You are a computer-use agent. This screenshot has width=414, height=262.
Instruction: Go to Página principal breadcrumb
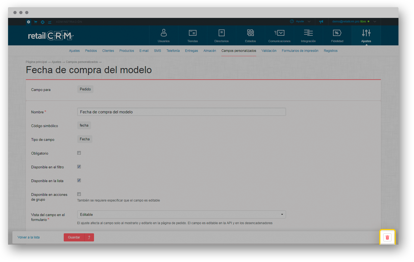tap(36, 62)
